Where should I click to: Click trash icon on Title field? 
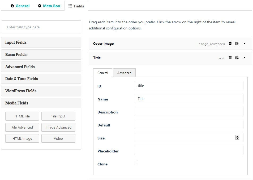pos(230,58)
